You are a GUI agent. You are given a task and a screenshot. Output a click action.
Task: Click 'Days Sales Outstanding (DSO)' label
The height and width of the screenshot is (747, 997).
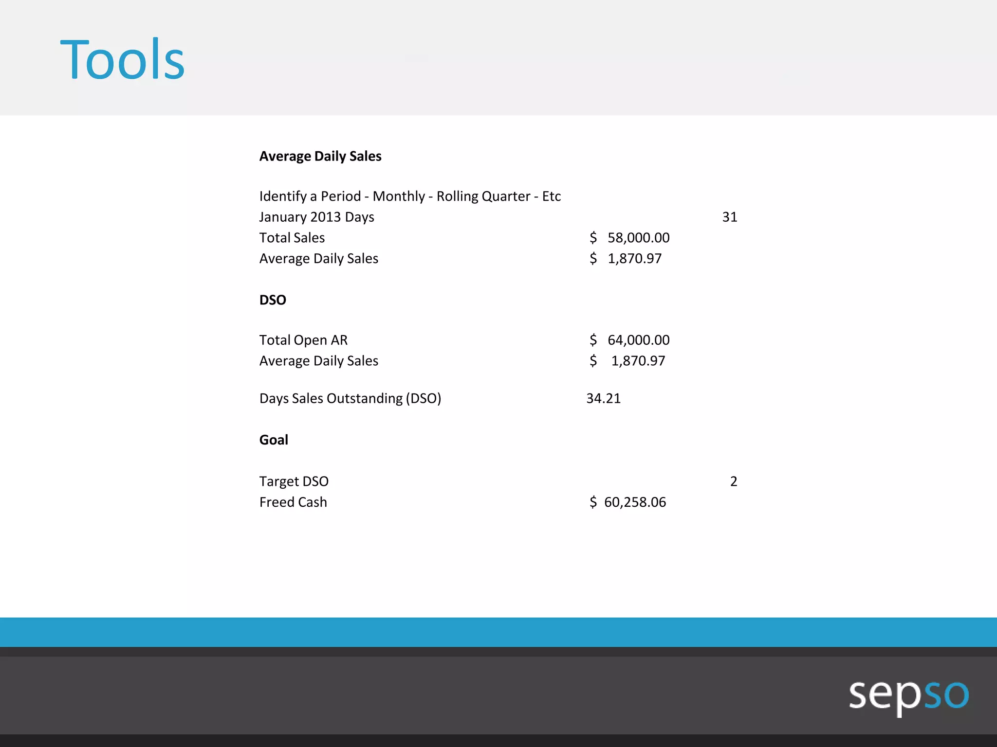point(350,398)
